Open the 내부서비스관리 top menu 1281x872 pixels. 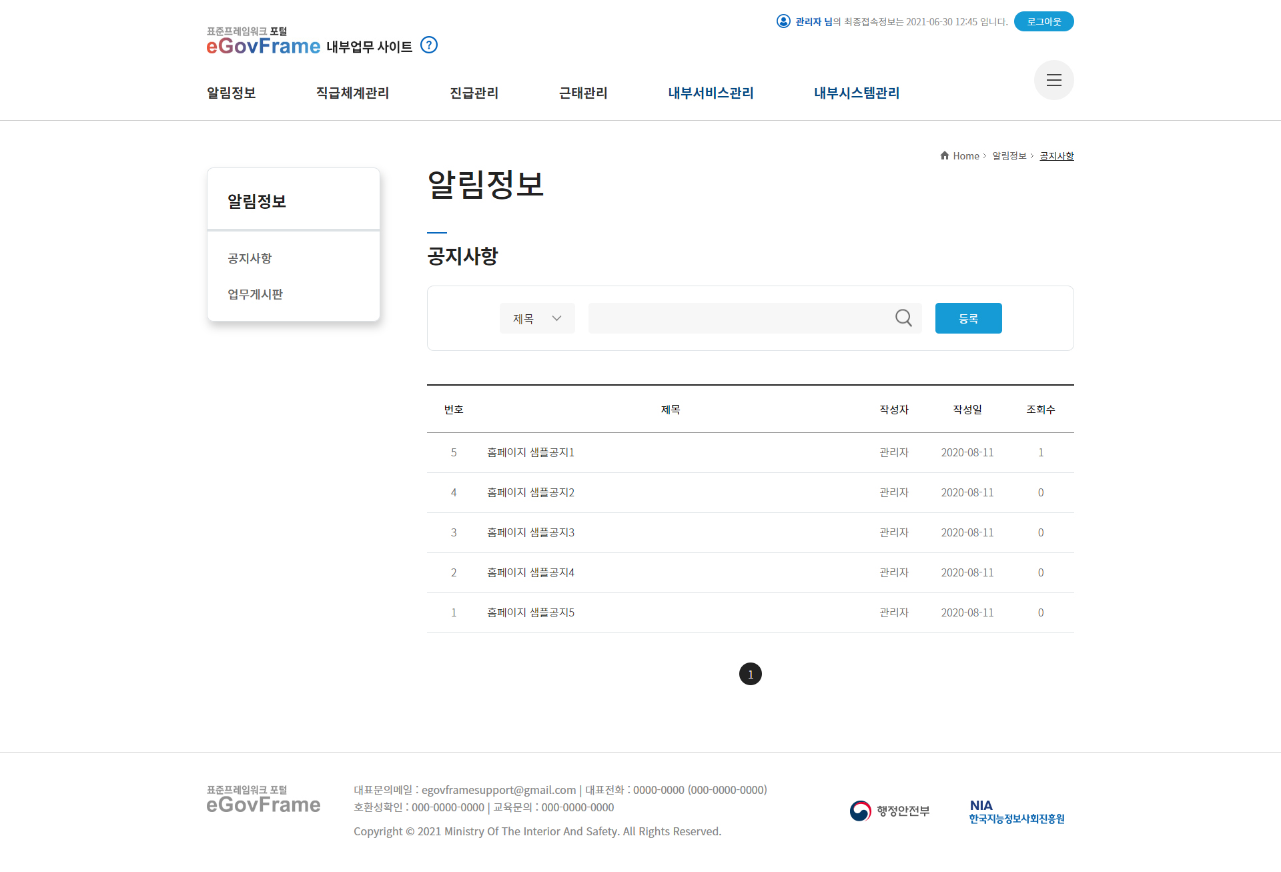tap(711, 93)
